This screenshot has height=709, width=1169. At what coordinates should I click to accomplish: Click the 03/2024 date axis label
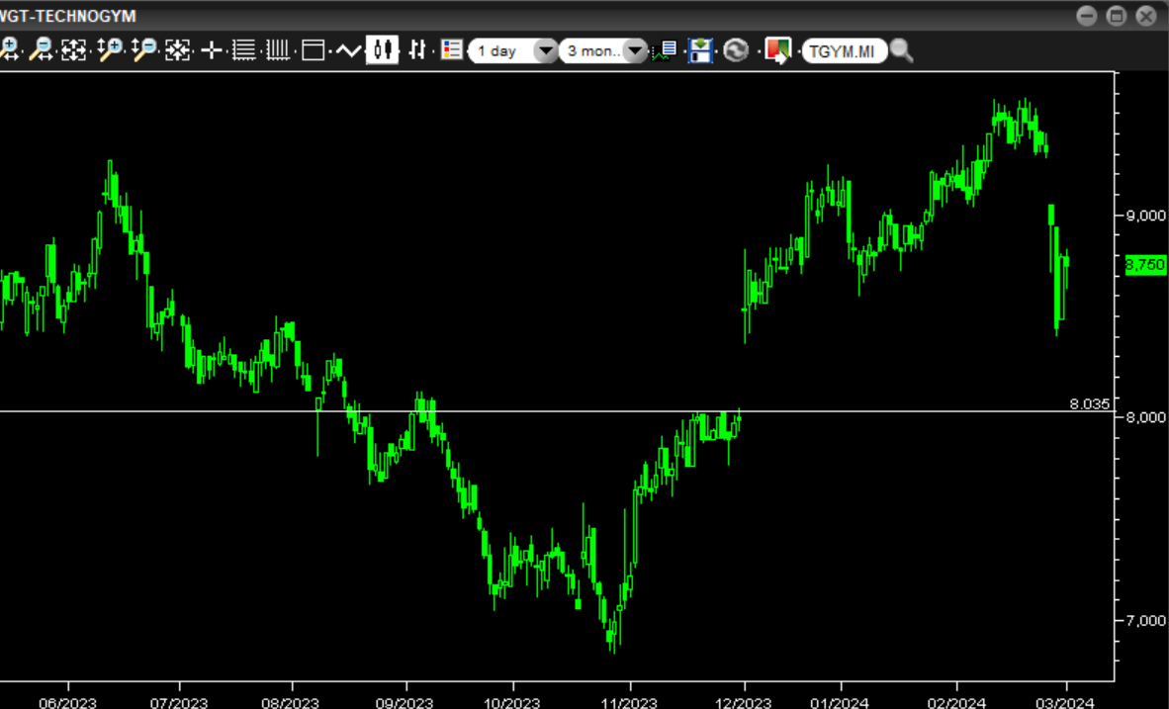click(x=1065, y=702)
